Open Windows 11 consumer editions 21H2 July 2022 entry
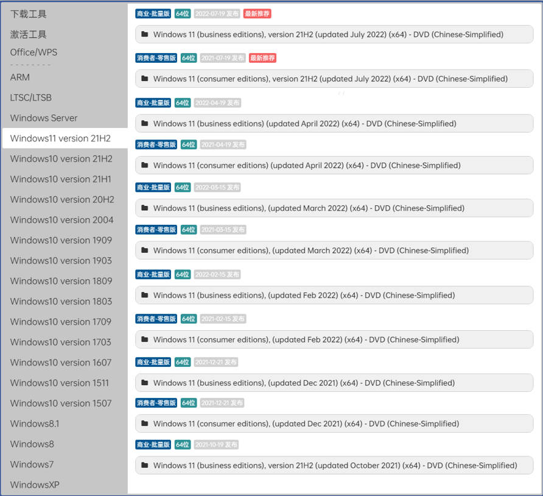Viewport: 543px width, 496px height. pyautogui.click(x=334, y=79)
